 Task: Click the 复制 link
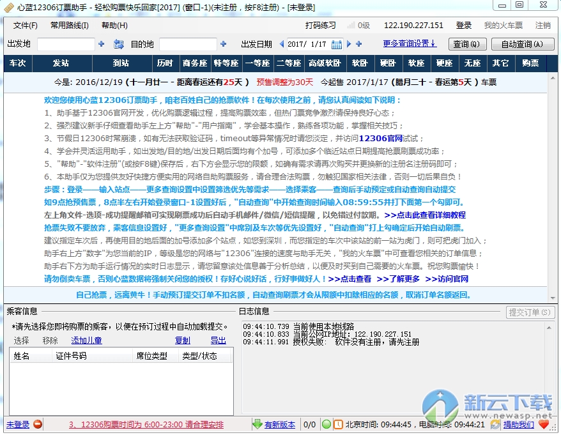click(x=183, y=340)
